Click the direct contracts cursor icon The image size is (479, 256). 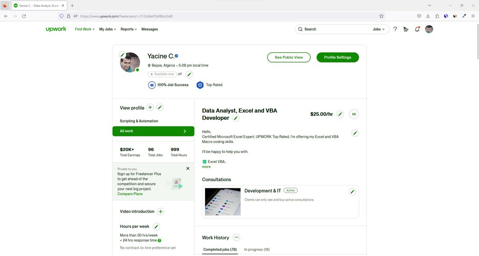(x=406, y=29)
